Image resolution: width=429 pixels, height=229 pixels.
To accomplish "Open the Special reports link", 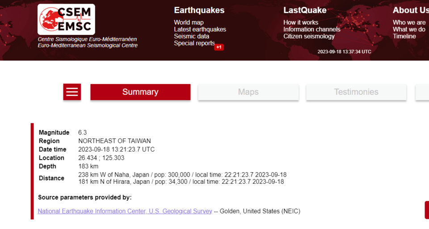I will click(194, 43).
